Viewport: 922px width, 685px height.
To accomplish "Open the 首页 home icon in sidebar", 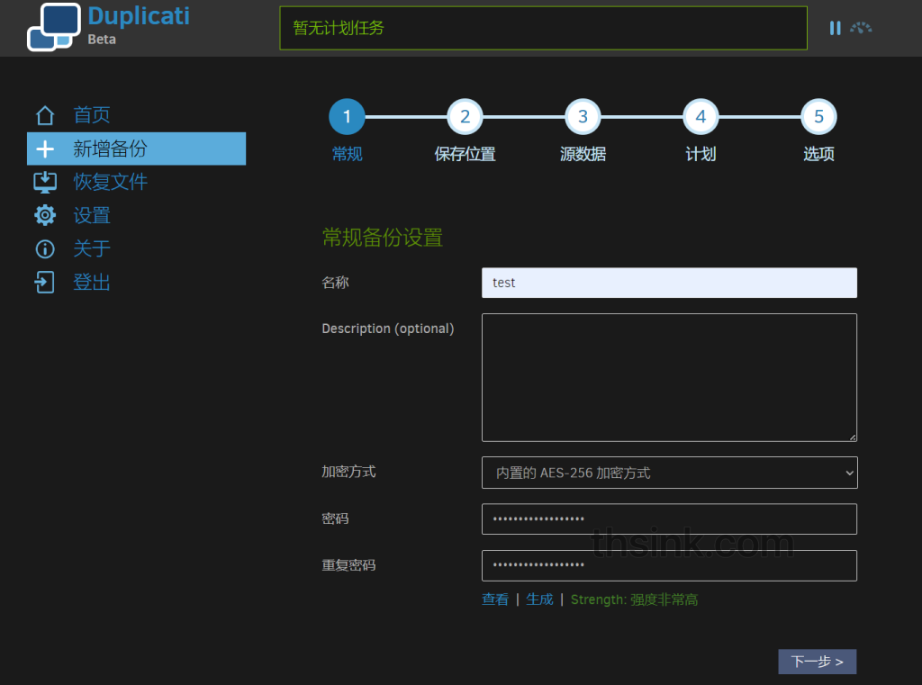I will click(45, 114).
